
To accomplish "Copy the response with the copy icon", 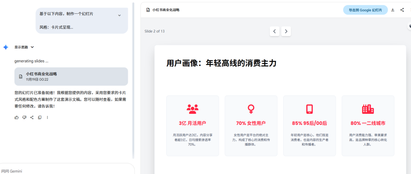I will pyautogui.click(x=40, y=117).
